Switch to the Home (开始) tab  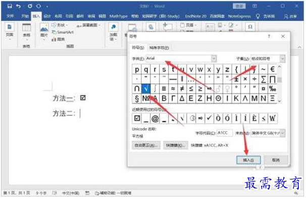[25, 16]
